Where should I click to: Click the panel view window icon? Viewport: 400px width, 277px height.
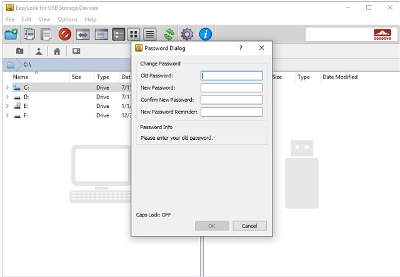[101, 34]
